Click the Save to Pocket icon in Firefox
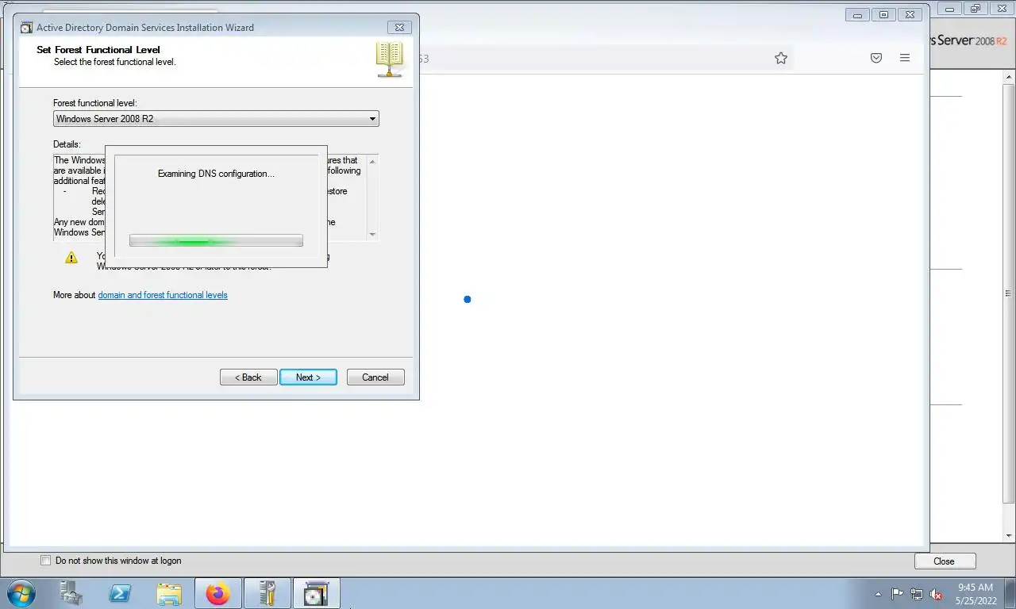 (876, 58)
